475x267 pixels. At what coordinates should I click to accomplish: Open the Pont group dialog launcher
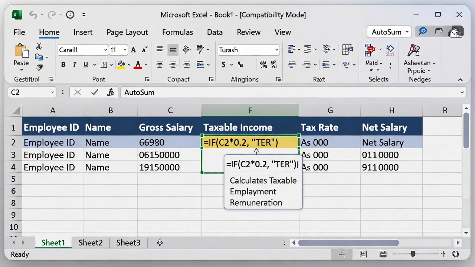[147, 79]
